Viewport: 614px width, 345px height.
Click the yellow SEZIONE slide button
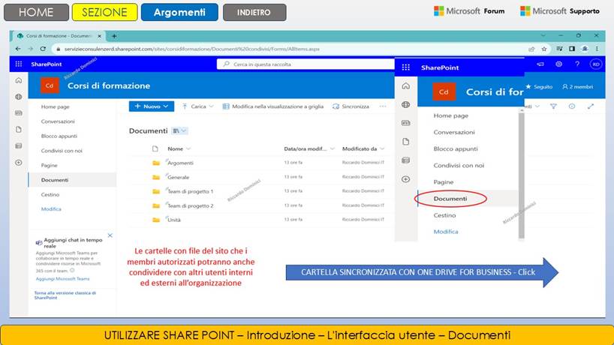click(x=104, y=12)
